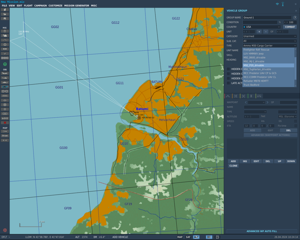
Task: Click the red exit icon at bottom left
Action: 5,230
